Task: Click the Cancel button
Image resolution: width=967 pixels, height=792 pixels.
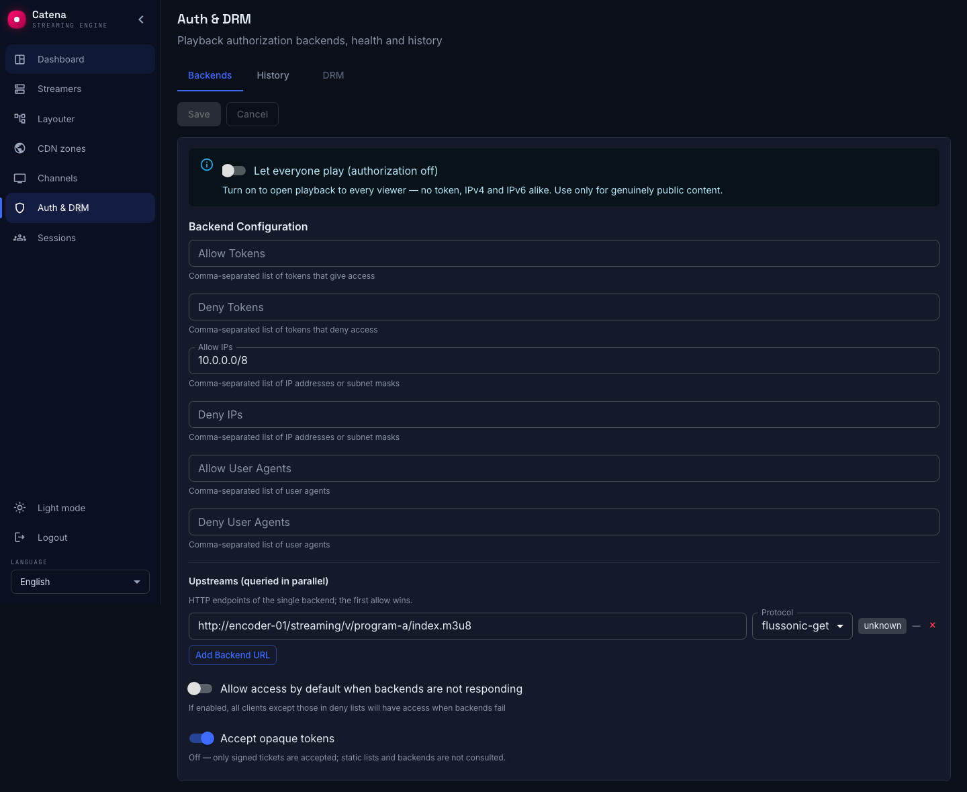Action: [252, 114]
